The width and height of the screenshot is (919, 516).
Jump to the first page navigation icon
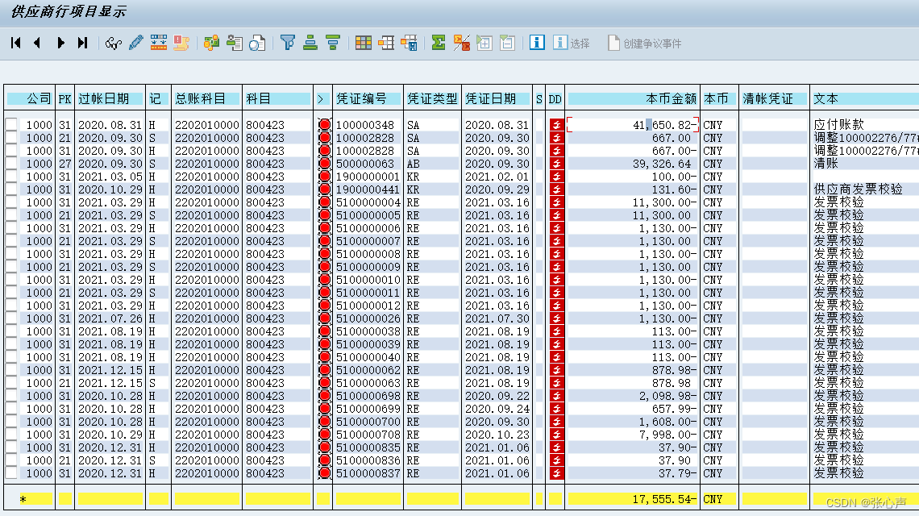coord(16,42)
